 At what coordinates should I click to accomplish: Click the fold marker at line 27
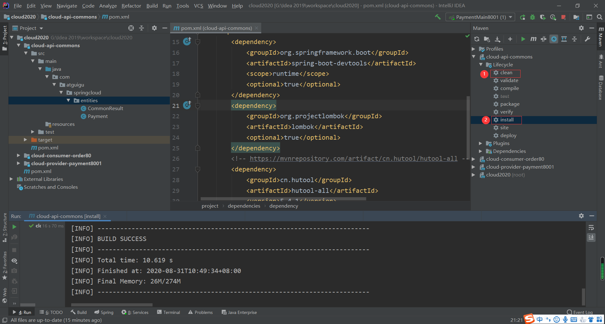pos(198,169)
